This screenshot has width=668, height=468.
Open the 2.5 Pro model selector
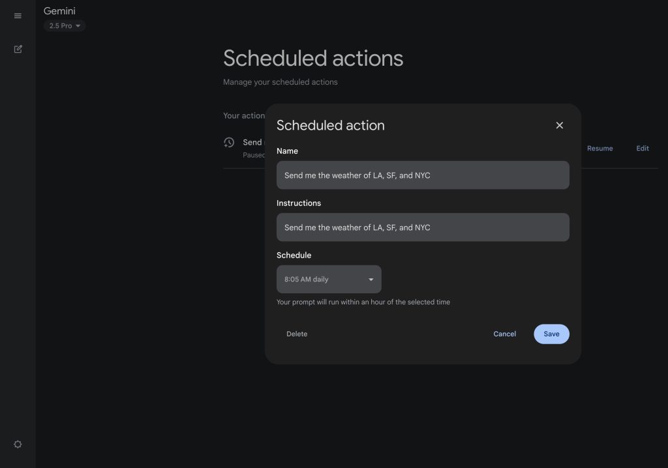pos(64,25)
